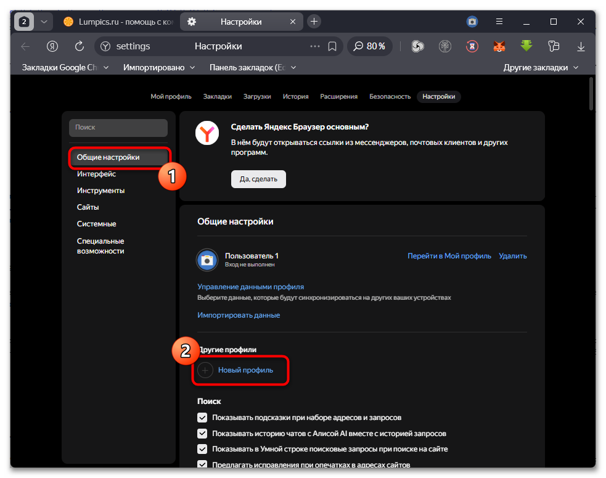This screenshot has height=478, width=606.
Task: Expand Панель закладок bookmark folder
Action: (x=253, y=68)
